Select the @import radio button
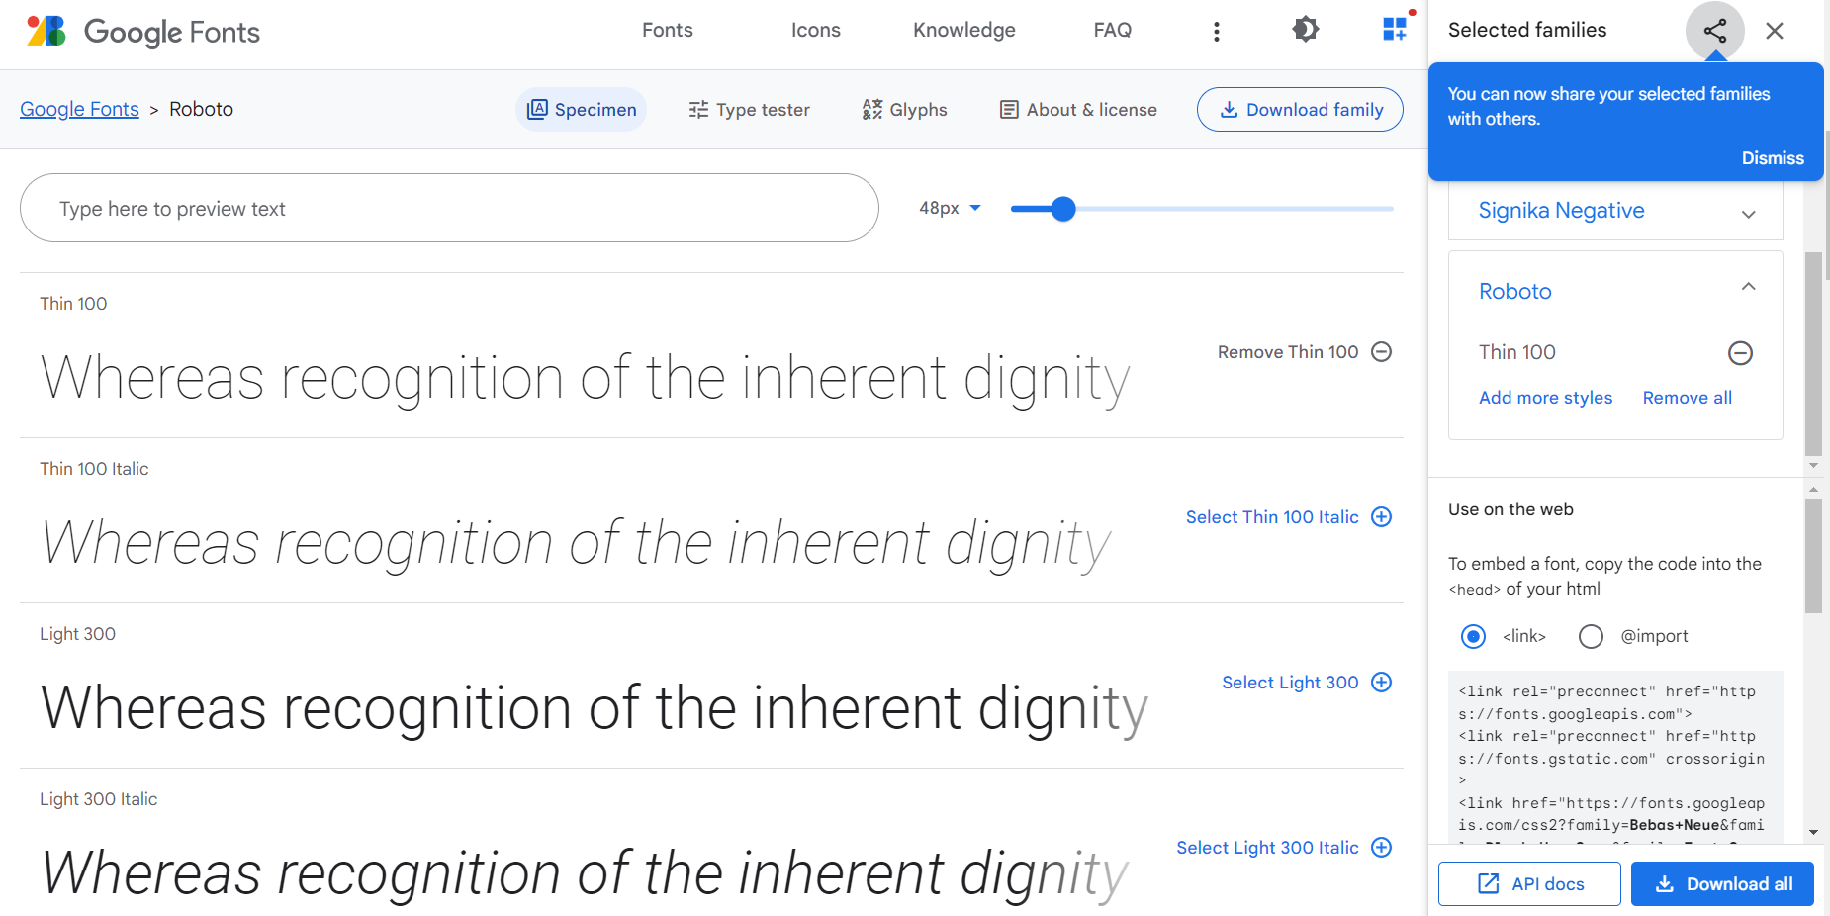1830x916 pixels. click(1591, 636)
